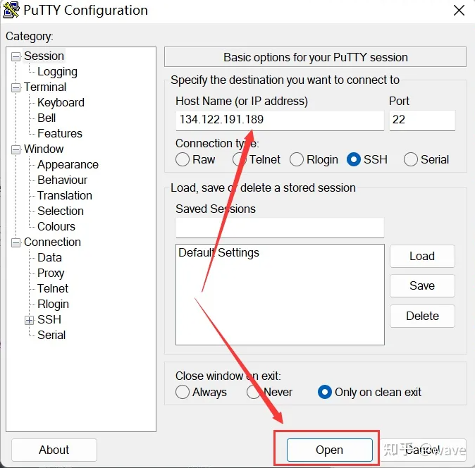
Task: Select the Connection category
Action: (52, 242)
